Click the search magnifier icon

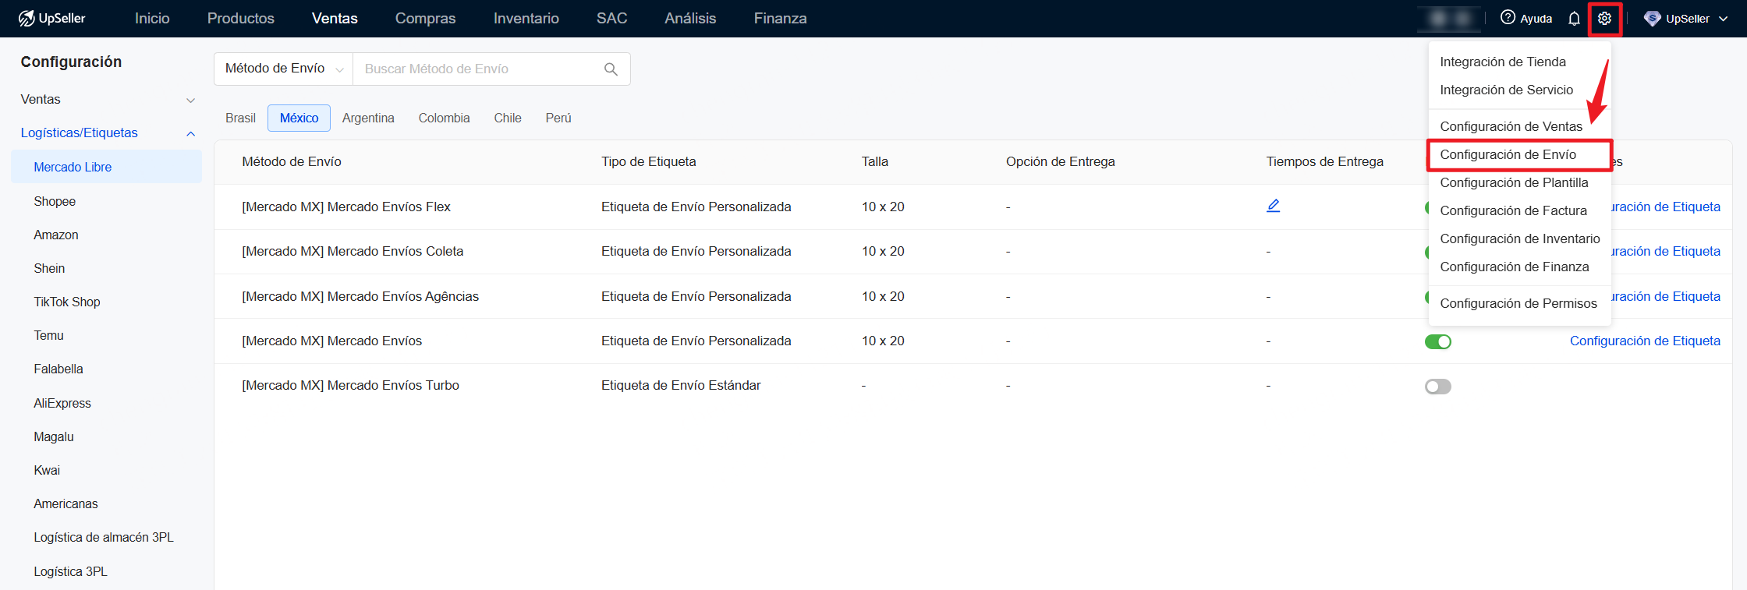tap(611, 69)
